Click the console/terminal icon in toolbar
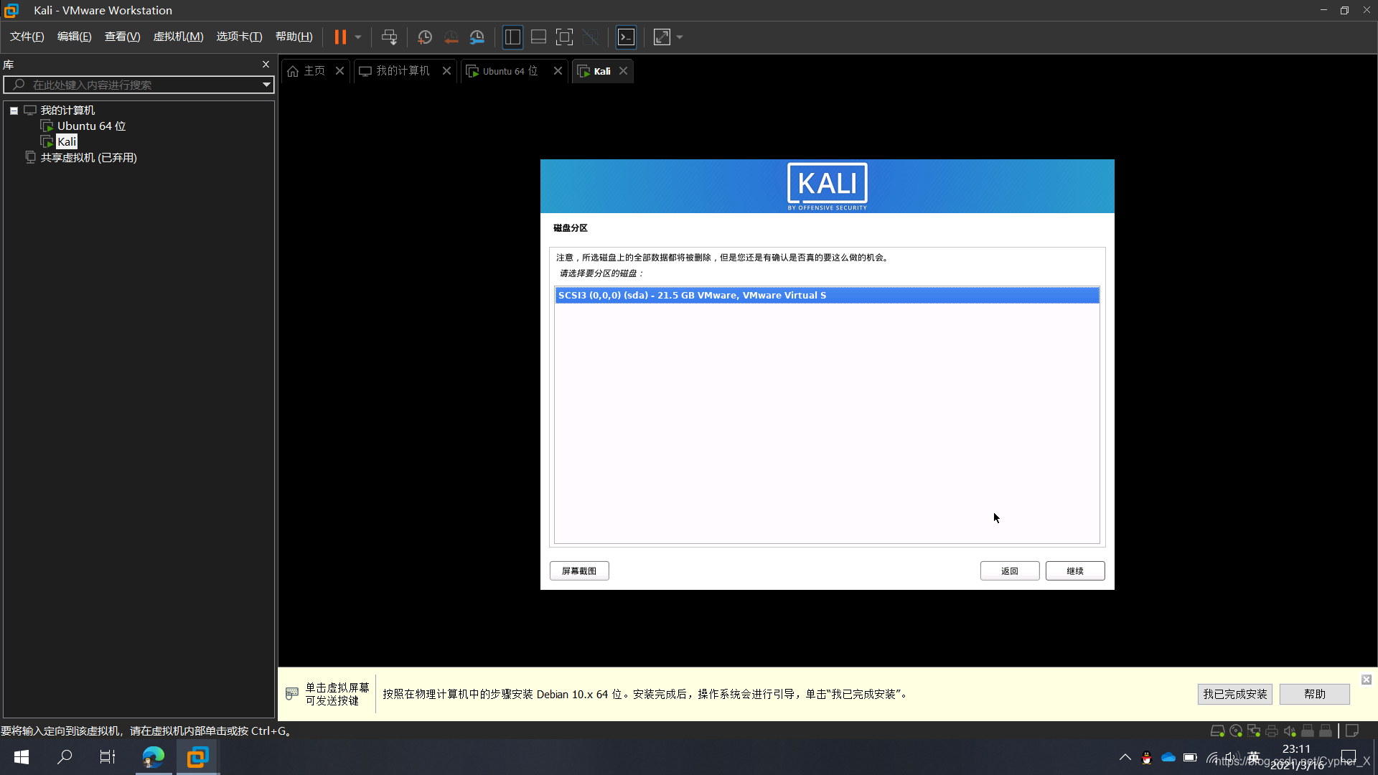Image resolution: width=1378 pixels, height=775 pixels. [x=626, y=37]
